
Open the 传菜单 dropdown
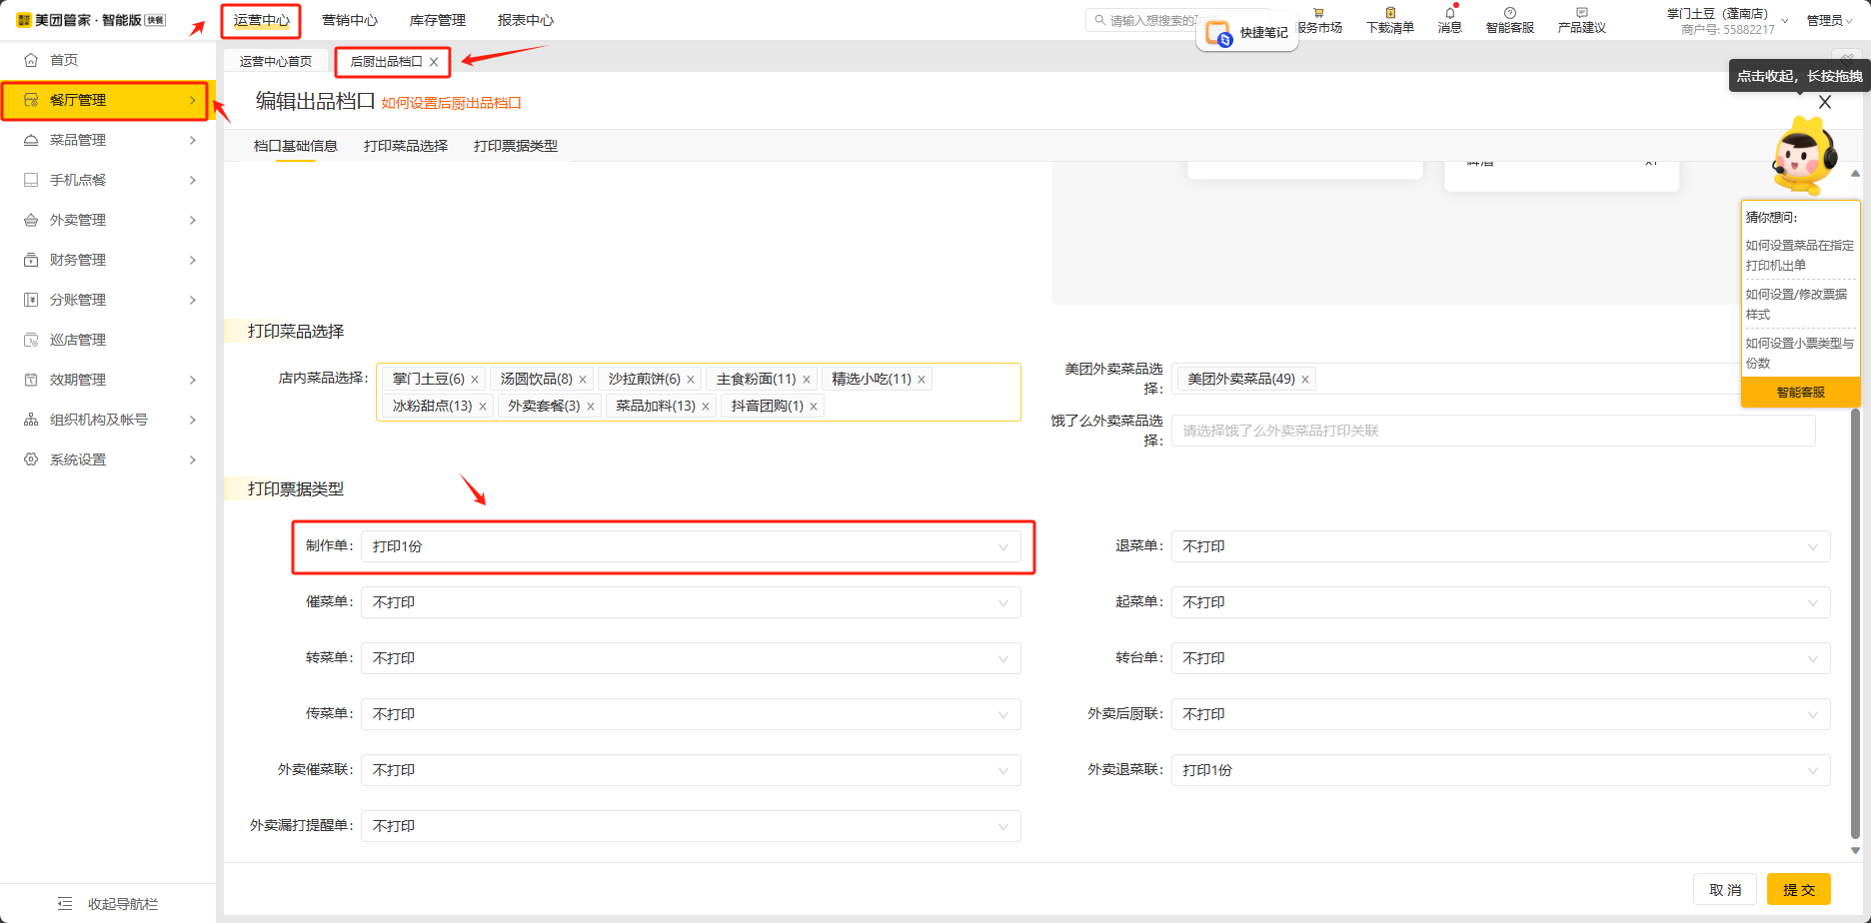691,714
